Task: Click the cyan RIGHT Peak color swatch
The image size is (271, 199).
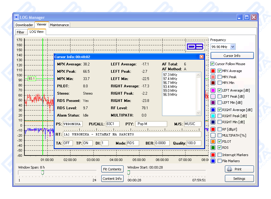Action: pos(213,116)
